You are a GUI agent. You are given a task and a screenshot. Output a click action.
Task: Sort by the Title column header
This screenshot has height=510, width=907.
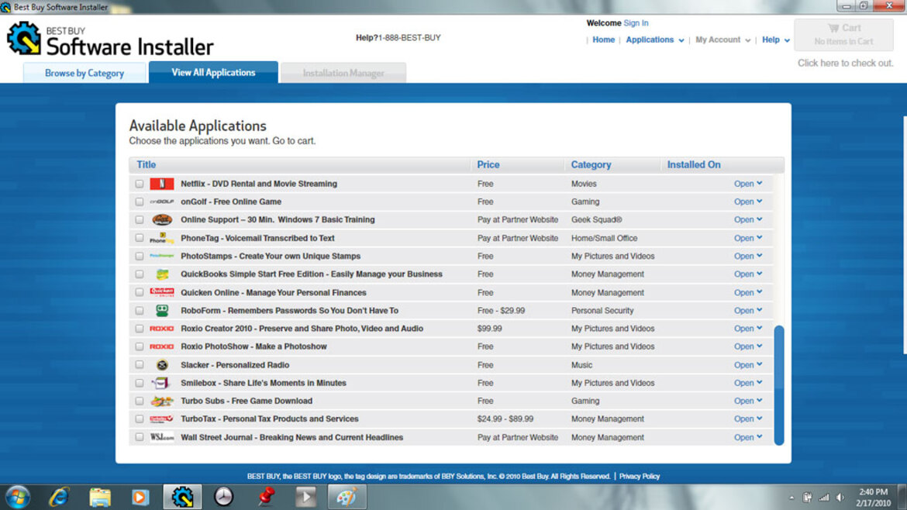147,165
